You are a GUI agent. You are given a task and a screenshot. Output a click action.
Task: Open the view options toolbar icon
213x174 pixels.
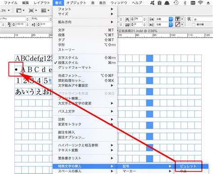[x=20, y=10]
